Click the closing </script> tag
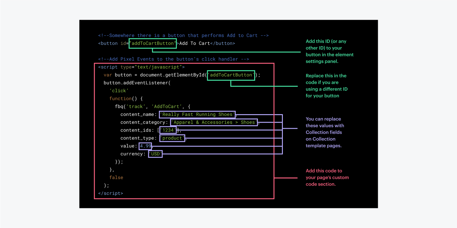 (x=111, y=193)
